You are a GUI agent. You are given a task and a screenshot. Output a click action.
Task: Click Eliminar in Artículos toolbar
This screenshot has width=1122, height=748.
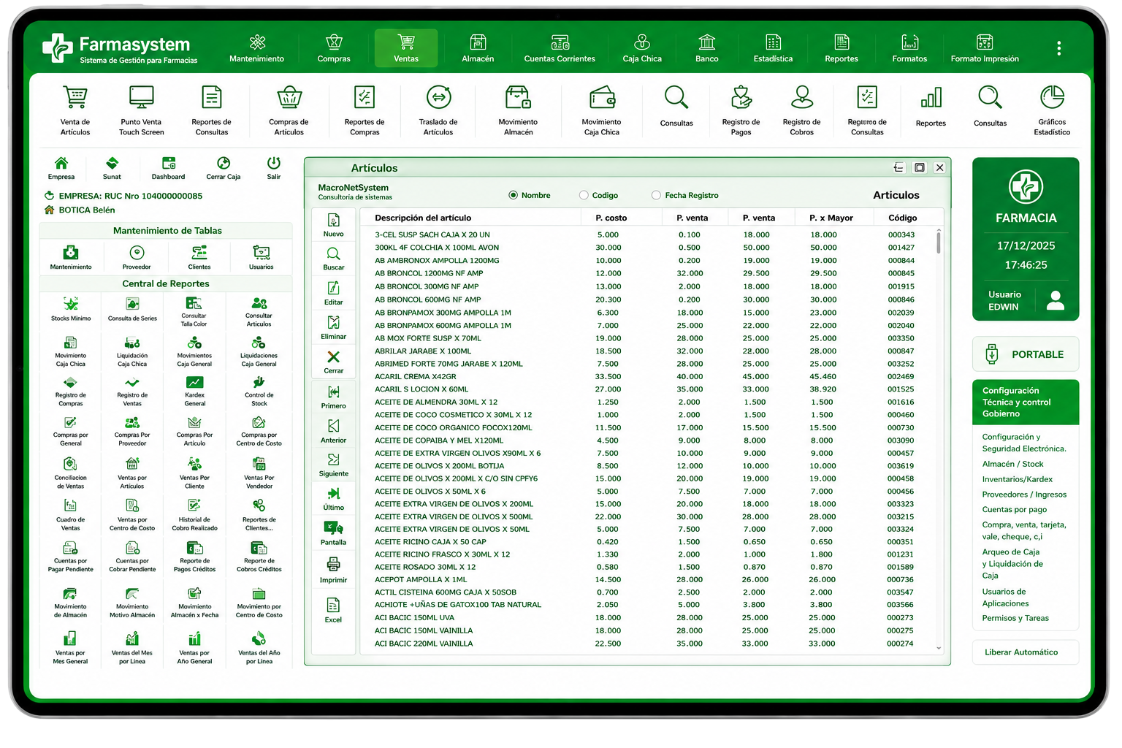[334, 327]
